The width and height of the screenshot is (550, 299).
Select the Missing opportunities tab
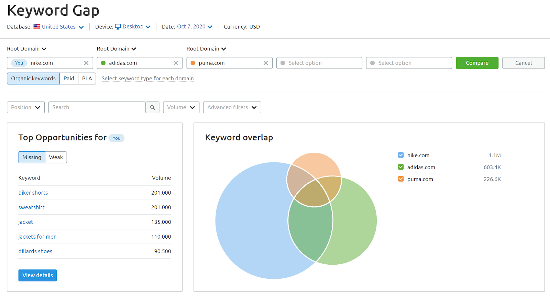32,157
